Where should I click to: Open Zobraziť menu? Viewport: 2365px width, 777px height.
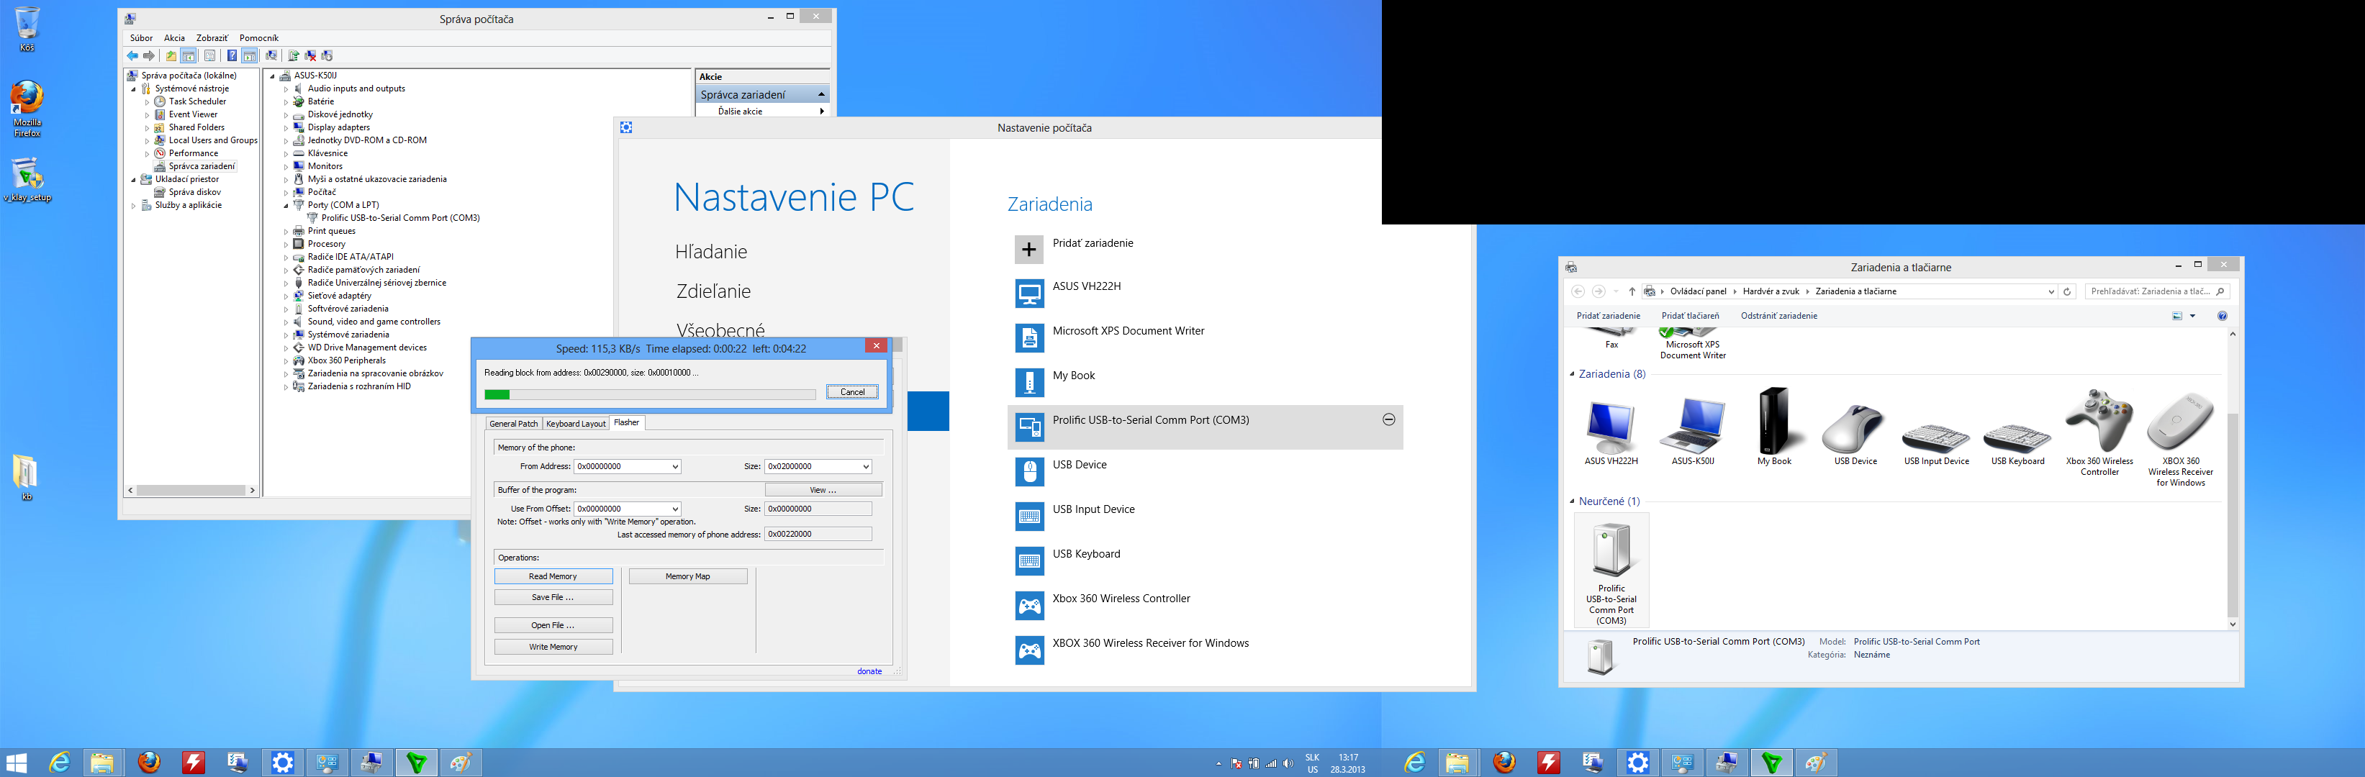(212, 37)
